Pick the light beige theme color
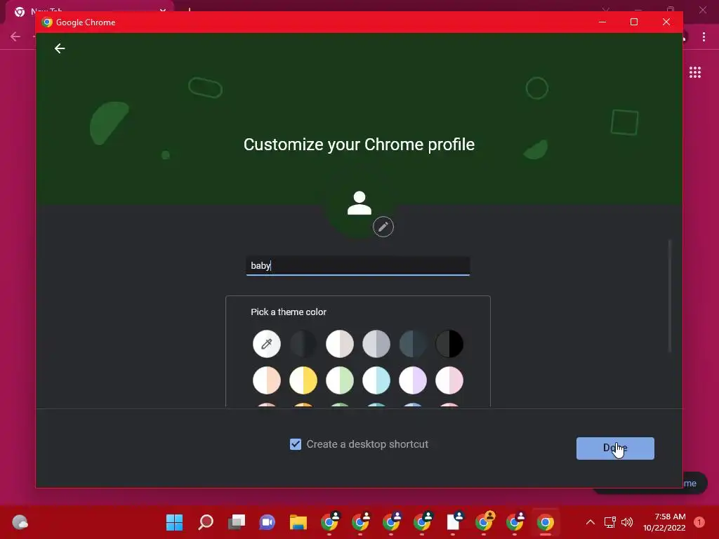The image size is (719, 539). click(x=340, y=344)
